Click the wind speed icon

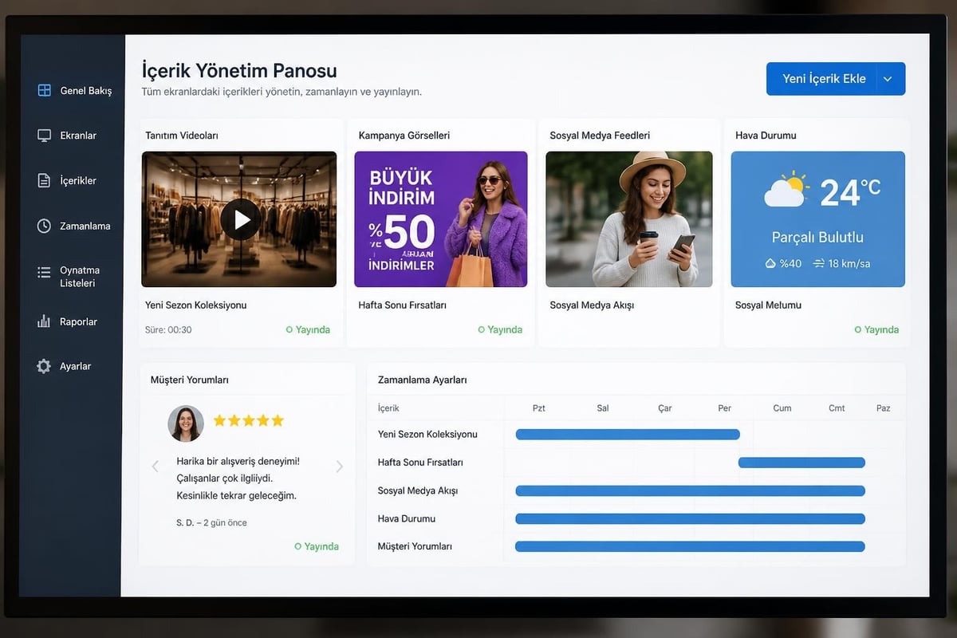click(x=818, y=263)
